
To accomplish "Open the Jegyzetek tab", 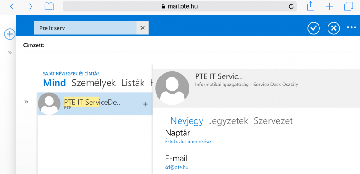I will [x=228, y=121].
